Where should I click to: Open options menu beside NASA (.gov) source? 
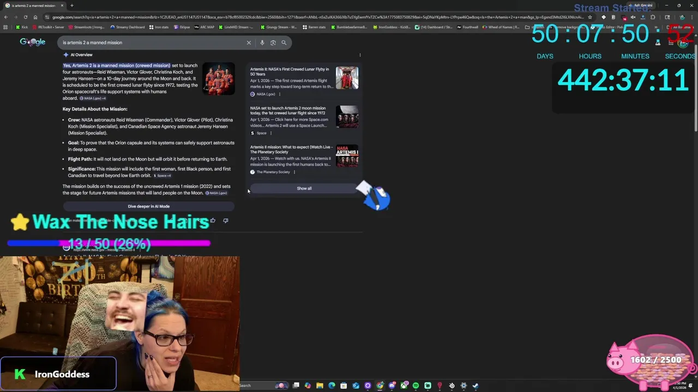(280, 94)
